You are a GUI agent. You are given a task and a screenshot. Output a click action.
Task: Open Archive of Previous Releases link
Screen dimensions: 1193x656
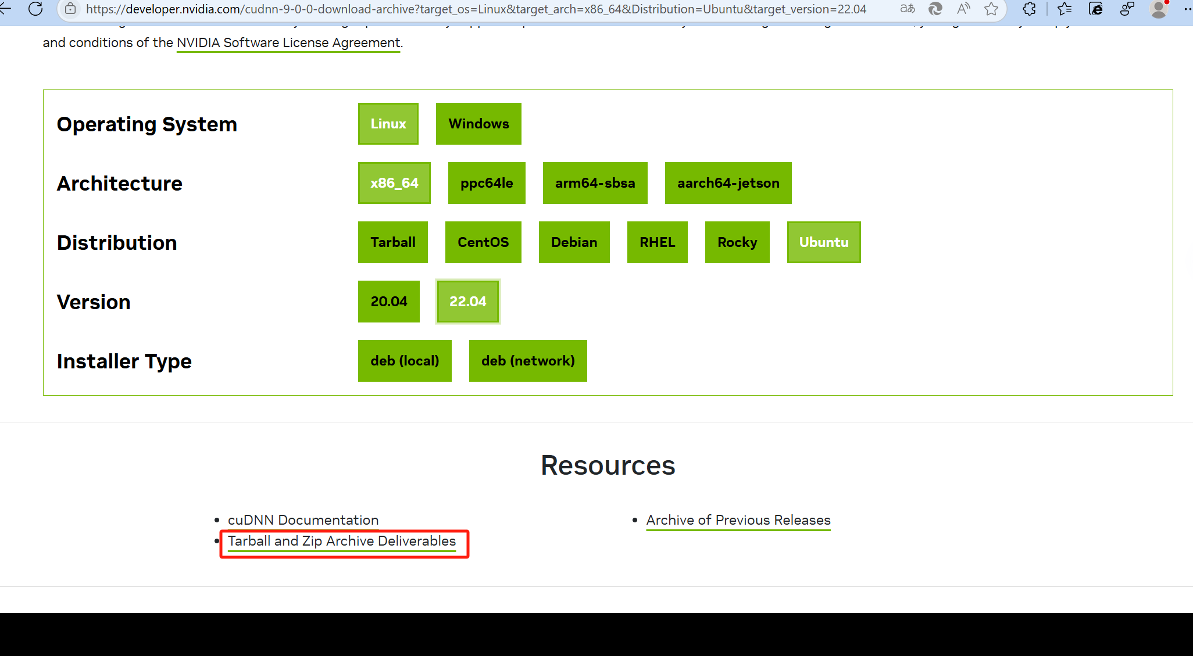[x=738, y=520]
